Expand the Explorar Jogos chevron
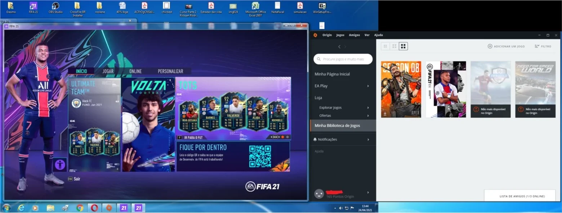 368,108
